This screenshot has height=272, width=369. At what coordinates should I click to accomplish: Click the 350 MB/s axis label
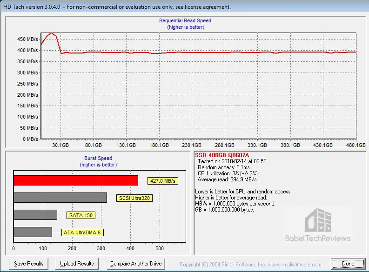[27, 61]
